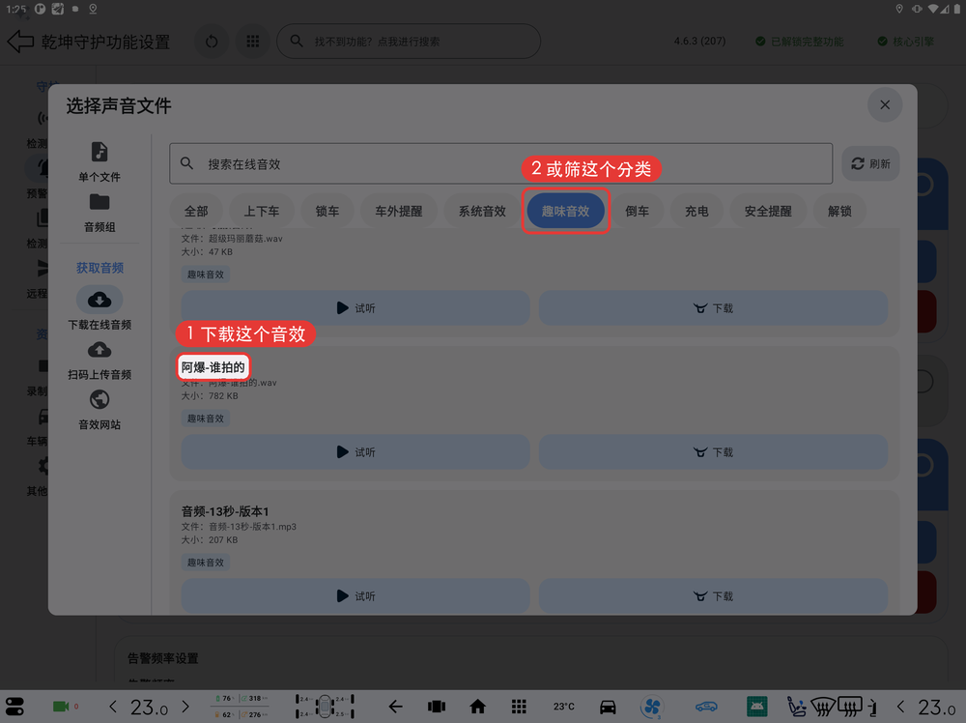Screen dimensions: 966x723
Task: Download the 超级玛丽蘑菇.wav sound
Action: [x=714, y=308]
